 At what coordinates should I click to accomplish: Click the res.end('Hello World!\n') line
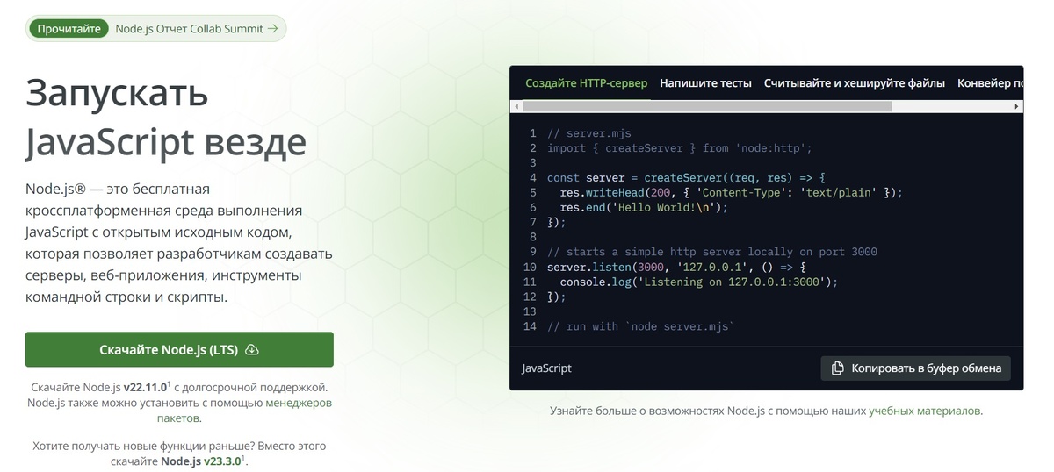click(644, 208)
